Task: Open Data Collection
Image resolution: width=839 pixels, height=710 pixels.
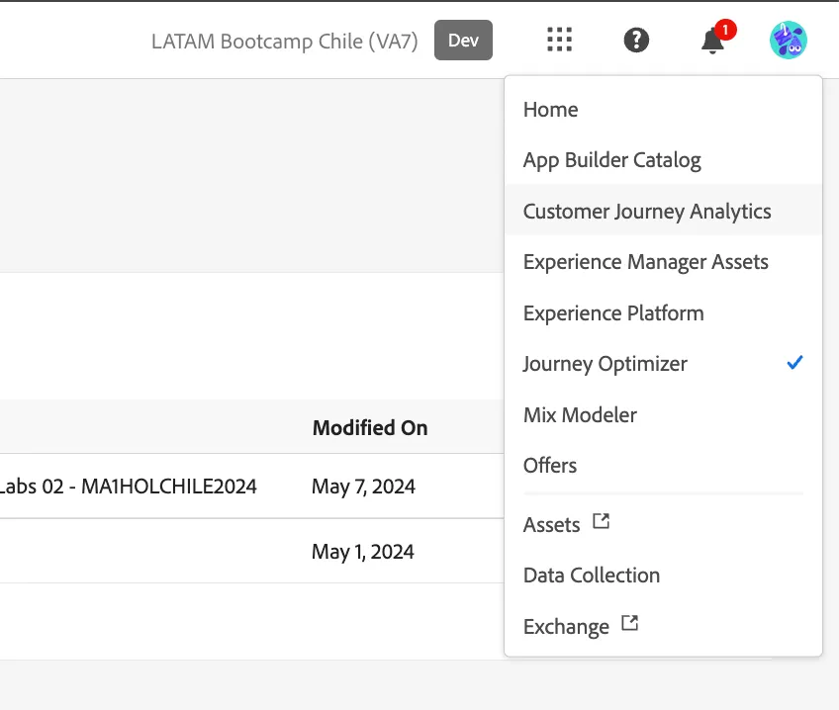Action: pyautogui.click(x=663, y=576)
